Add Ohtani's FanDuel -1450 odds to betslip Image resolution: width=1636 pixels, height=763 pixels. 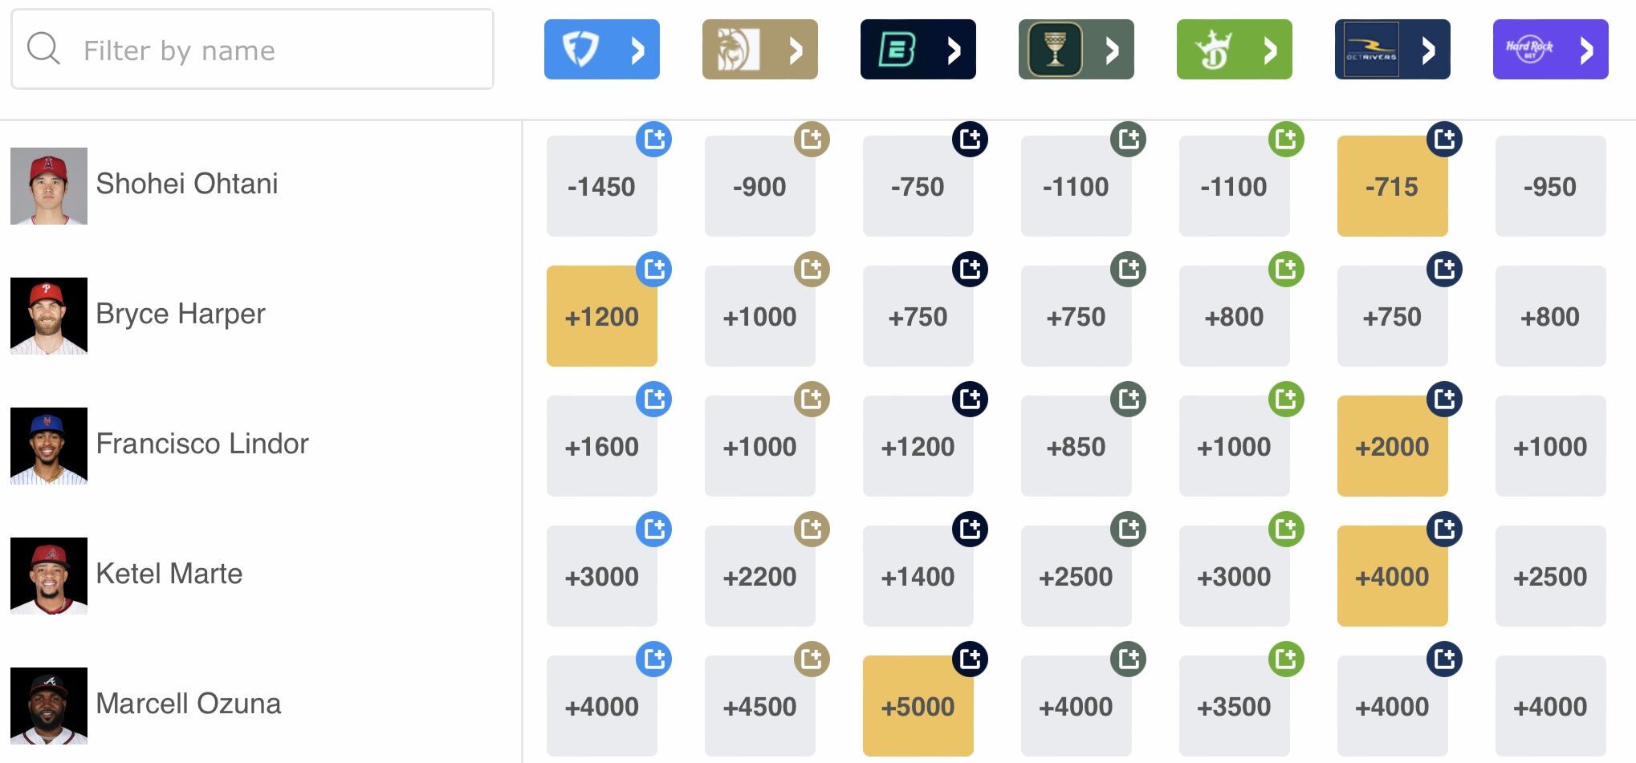click(x=653, y=140)
